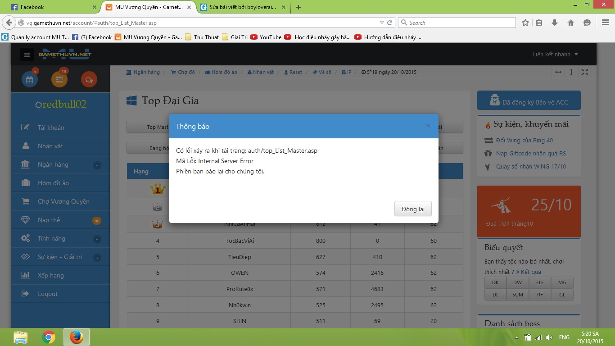Screen dimensions: 615x346
Task: Open the calendar notifications icon with badge 5
Action: [30, 80]
